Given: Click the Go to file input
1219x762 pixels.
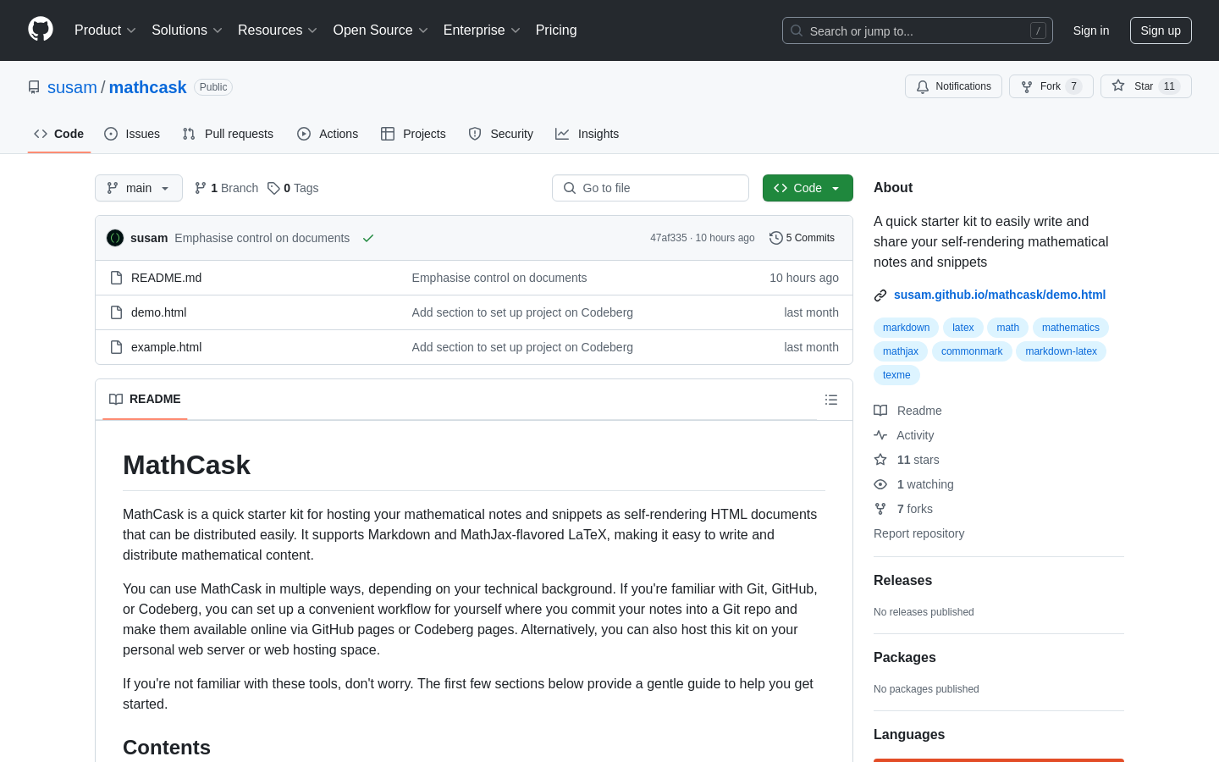Looking at the screenshot, I should 650,188.
